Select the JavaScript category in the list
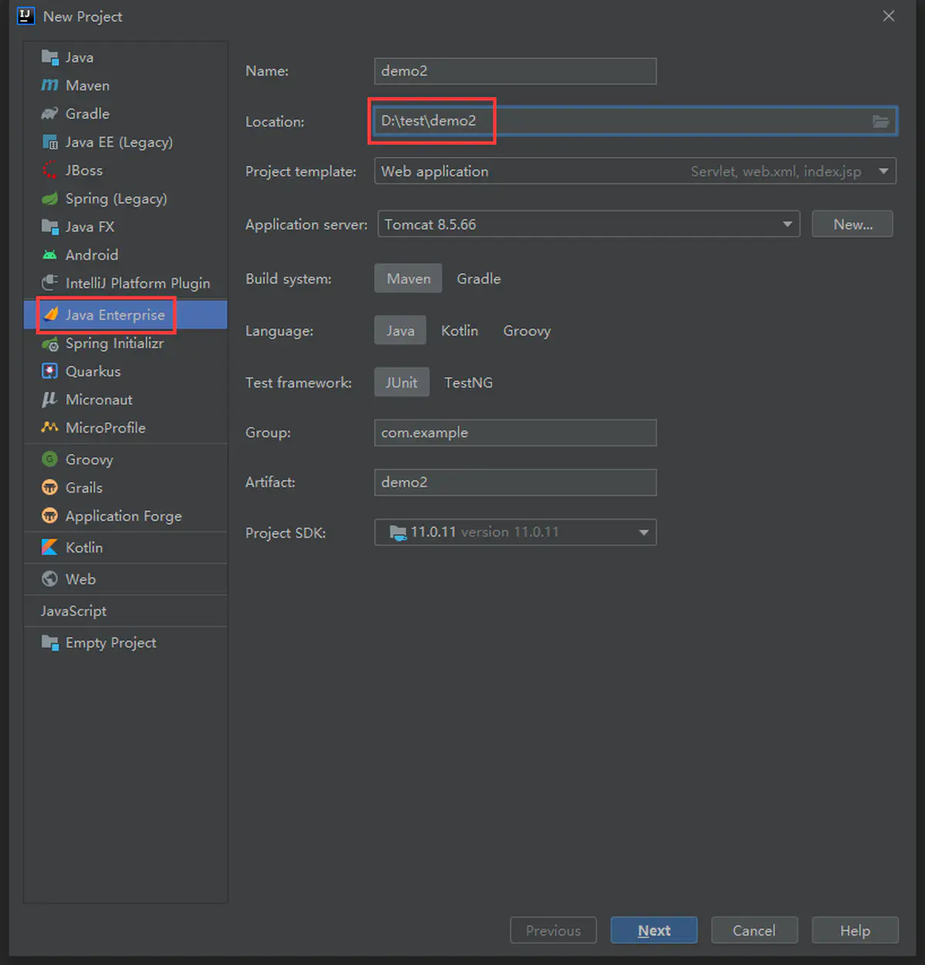Image resolution: width=925 pixels, height=965 pixels. click(74, 611)
